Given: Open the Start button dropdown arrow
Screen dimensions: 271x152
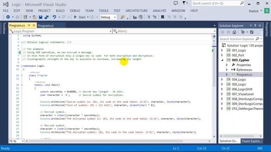Looking at the screenshot, I should pos(88,17).
